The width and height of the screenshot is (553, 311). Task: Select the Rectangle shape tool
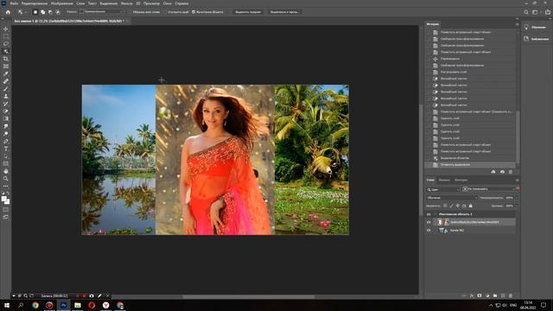coord(6,163)
